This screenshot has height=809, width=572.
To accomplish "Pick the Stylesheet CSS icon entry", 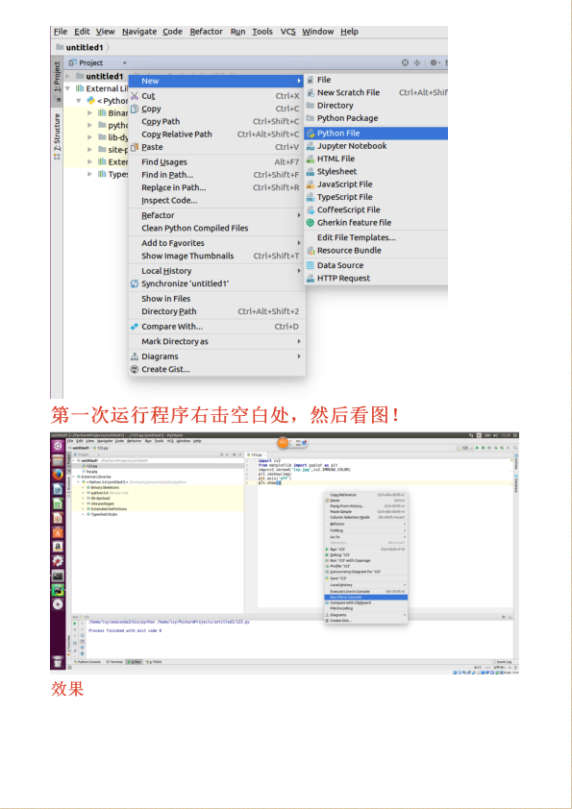I will pyautogui.click(x=311, y=172).
